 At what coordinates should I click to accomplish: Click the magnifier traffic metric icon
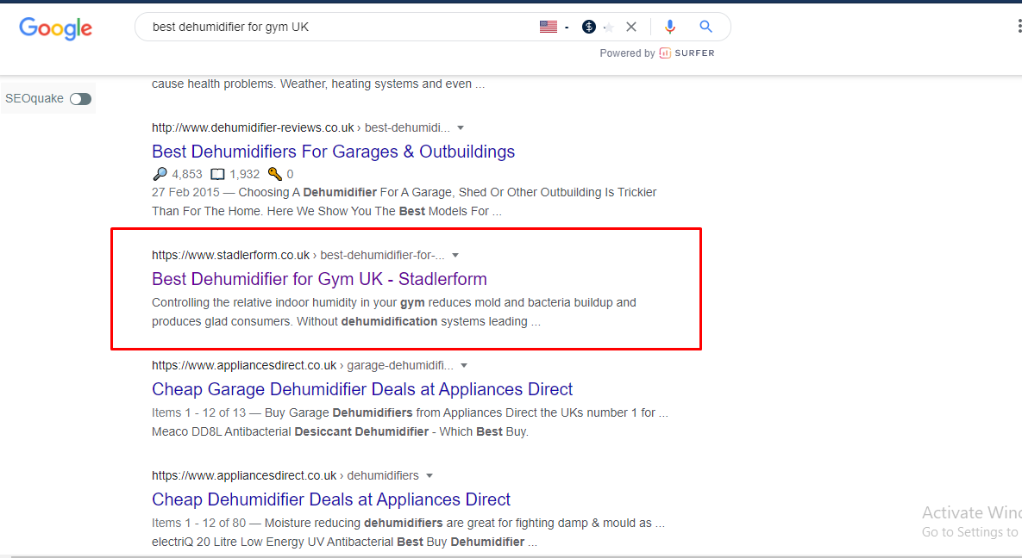pyautogui.click(x=160, y=174)
